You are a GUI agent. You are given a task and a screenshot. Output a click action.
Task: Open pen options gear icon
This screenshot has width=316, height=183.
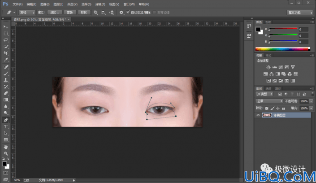pyautogui.click(x=121, y=13)
